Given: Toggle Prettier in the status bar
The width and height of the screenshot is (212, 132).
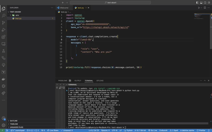Looking at the screenshot, I should point(201,130).
